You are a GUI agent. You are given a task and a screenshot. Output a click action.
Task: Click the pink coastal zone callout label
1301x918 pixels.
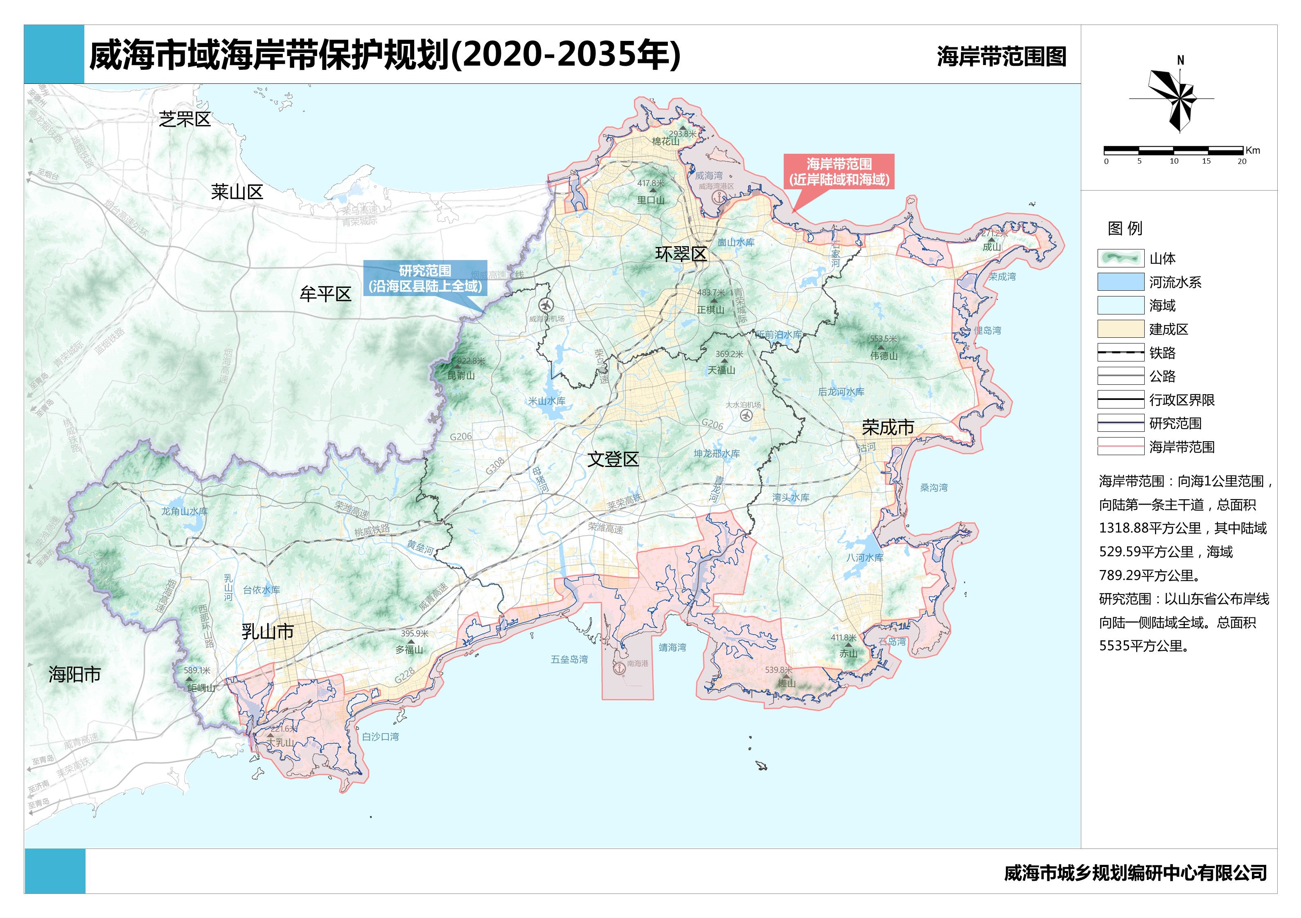[x=839, y=172]
